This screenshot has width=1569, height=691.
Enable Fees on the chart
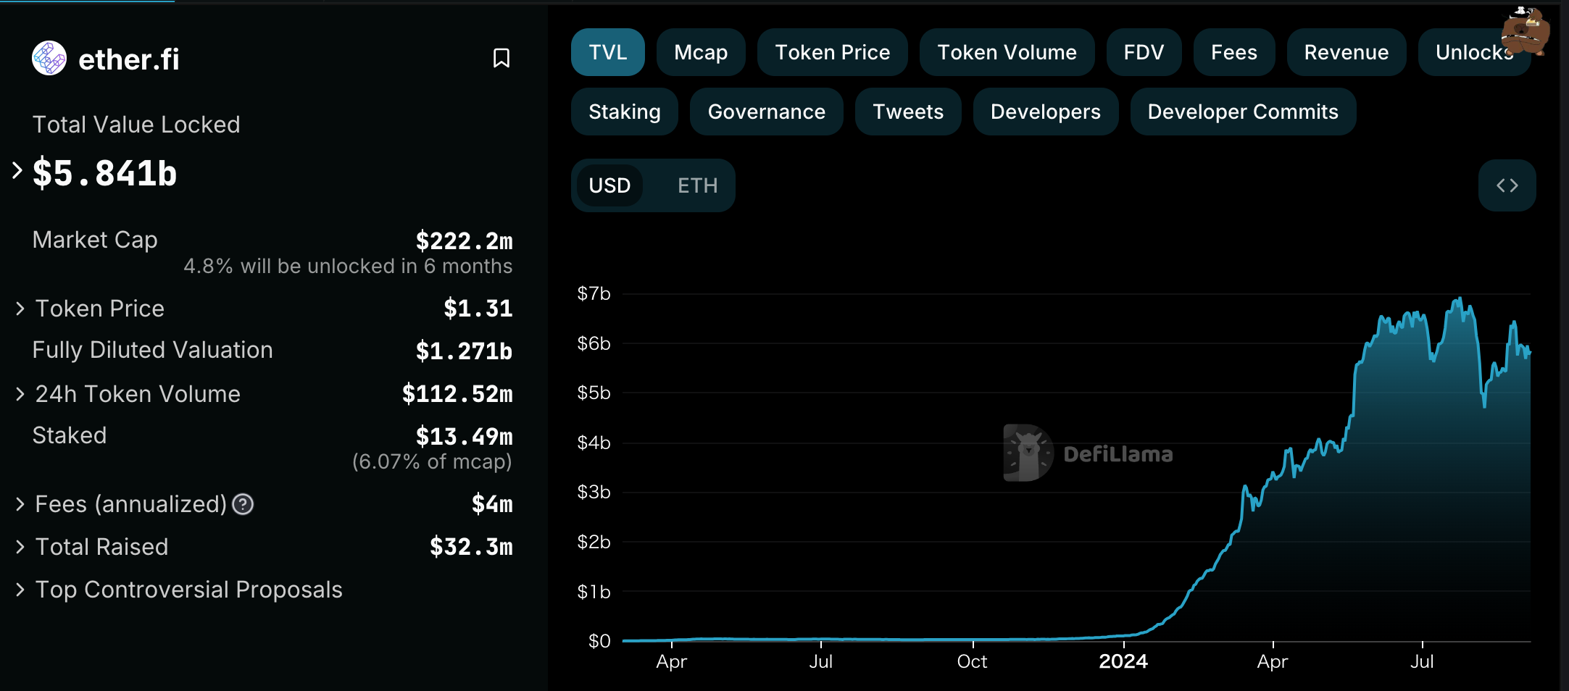(1233, 52)
